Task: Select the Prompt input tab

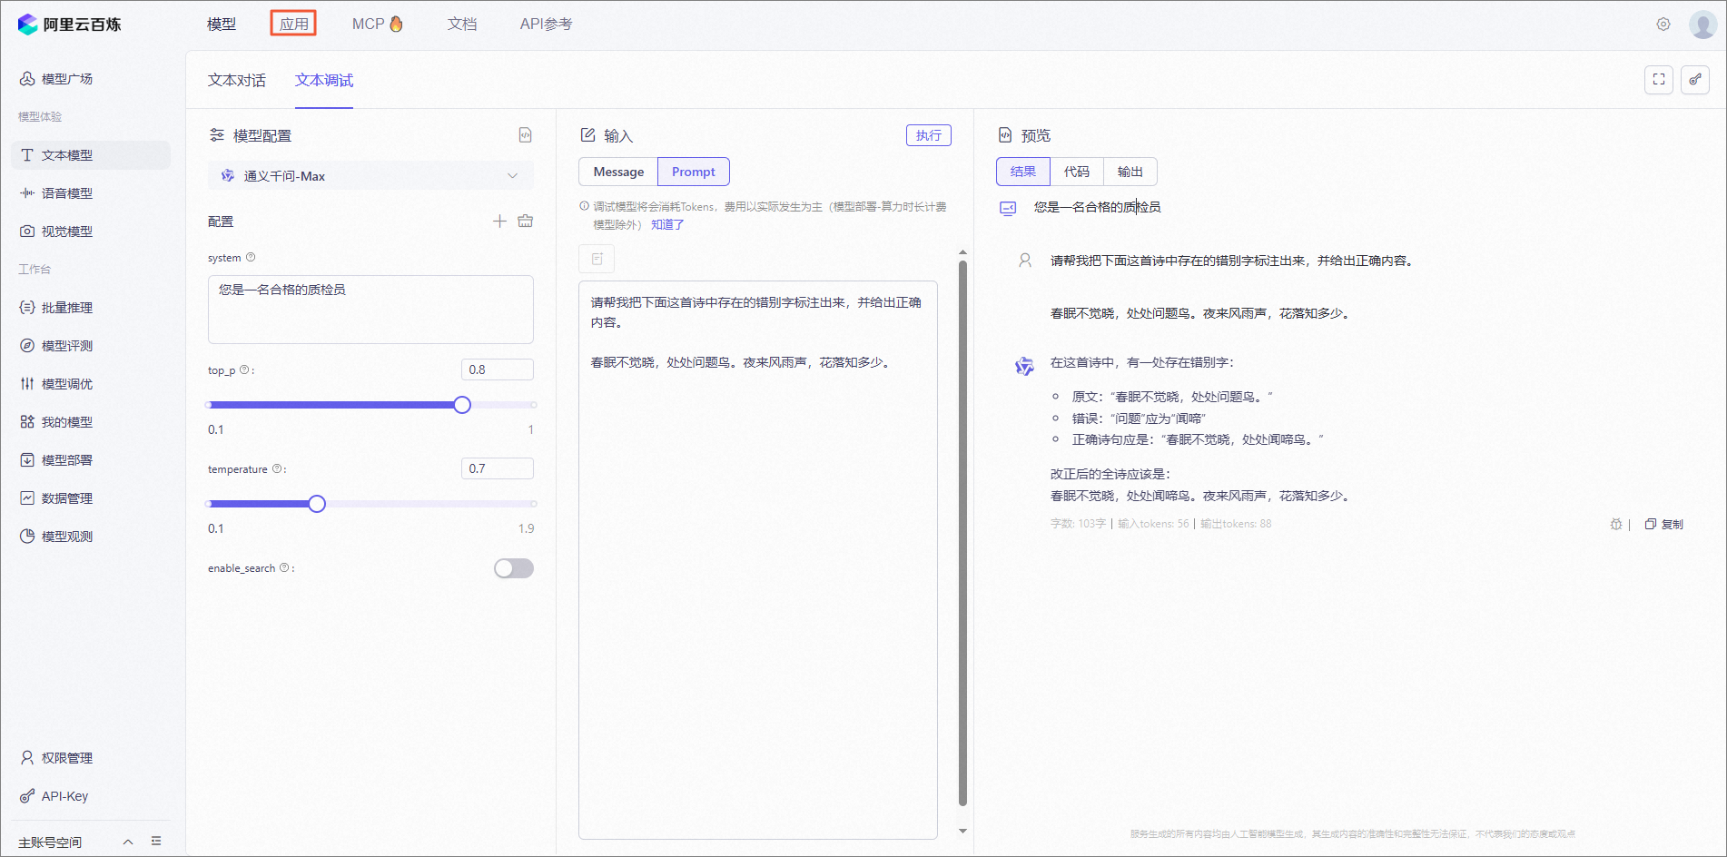Action: (x=694, y=172)
